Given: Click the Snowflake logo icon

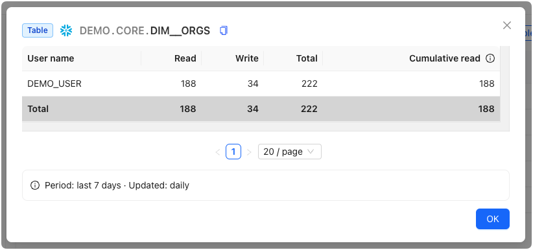Looking at the screenshot, I should coord(66,30).
